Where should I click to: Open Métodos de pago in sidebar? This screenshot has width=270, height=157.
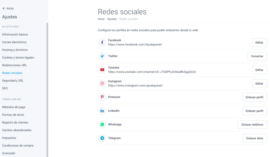(14, 107)
